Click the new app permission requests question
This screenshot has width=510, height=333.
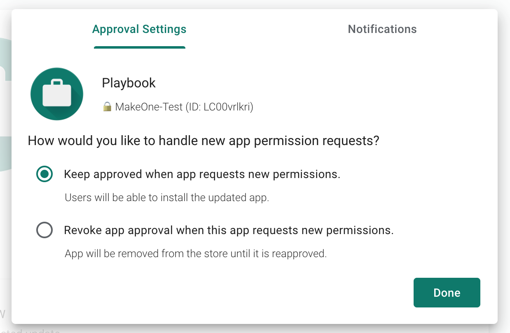click(204, 141)
